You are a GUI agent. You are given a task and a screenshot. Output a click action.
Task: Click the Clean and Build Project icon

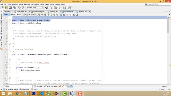55,8
